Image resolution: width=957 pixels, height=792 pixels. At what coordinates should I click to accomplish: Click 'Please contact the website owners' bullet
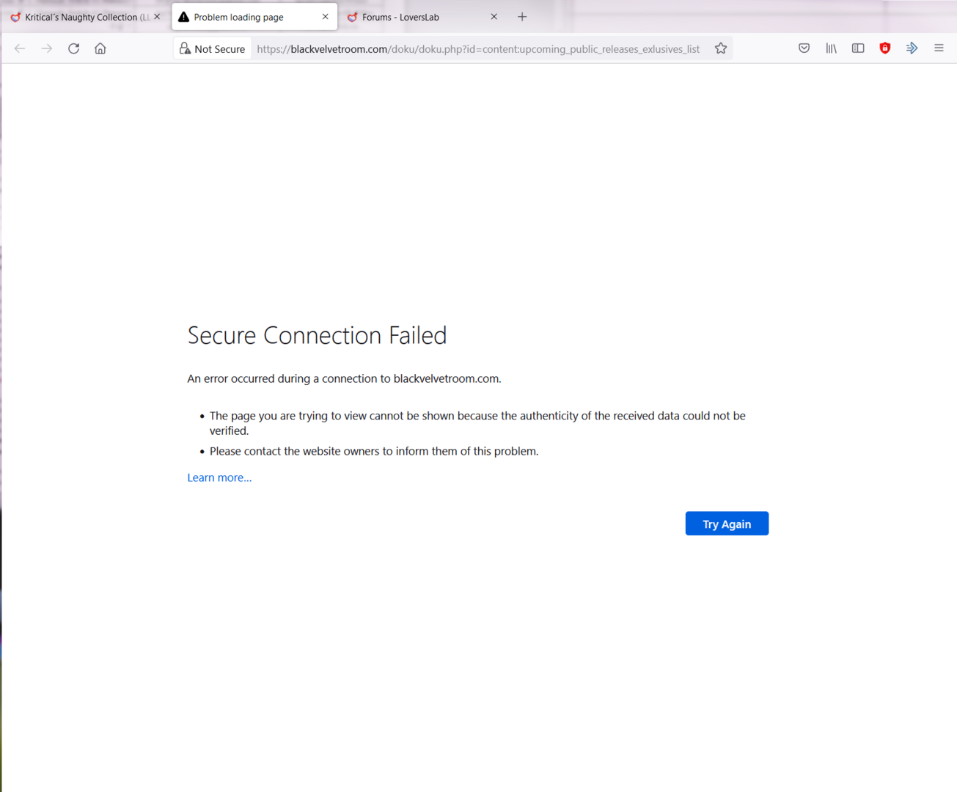374,451
